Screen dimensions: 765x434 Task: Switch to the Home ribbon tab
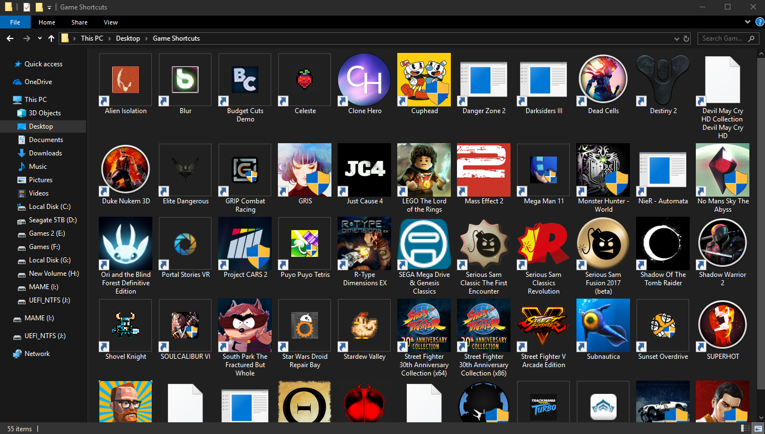47,22
